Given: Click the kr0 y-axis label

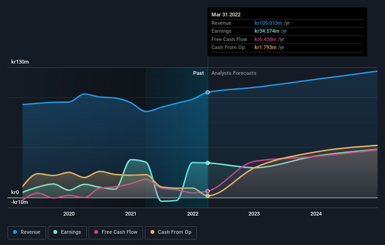Looking at the screenshot, I should coord(15,192).
